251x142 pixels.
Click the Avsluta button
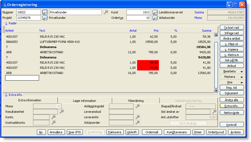click(x=236, y=132)
